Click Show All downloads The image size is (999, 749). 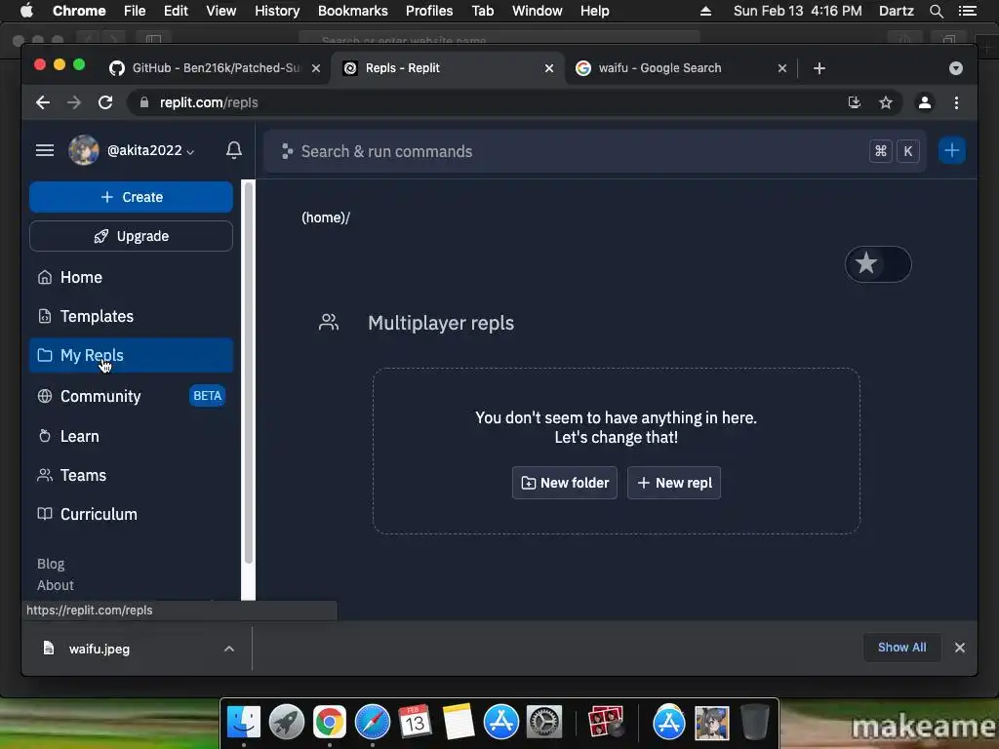902,648
